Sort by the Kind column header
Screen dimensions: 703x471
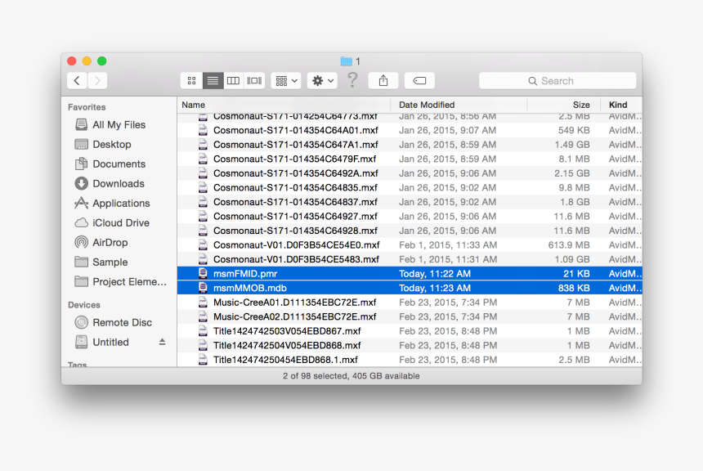(621, 105)
